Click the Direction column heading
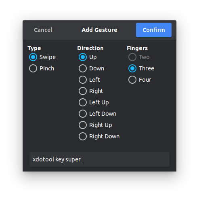Screen dimensions: 199x197 click(90, 48)
